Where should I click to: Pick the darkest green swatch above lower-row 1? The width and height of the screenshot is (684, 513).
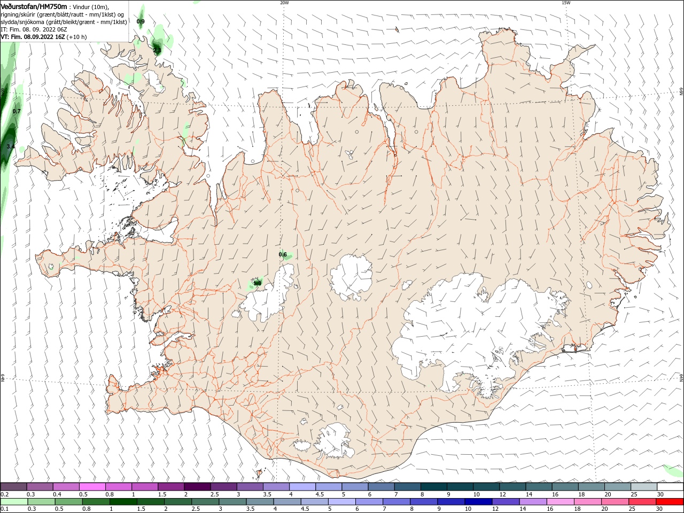123,502
